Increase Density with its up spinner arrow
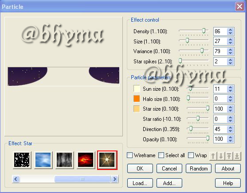The image size is (247, 193). pos(230,30)
